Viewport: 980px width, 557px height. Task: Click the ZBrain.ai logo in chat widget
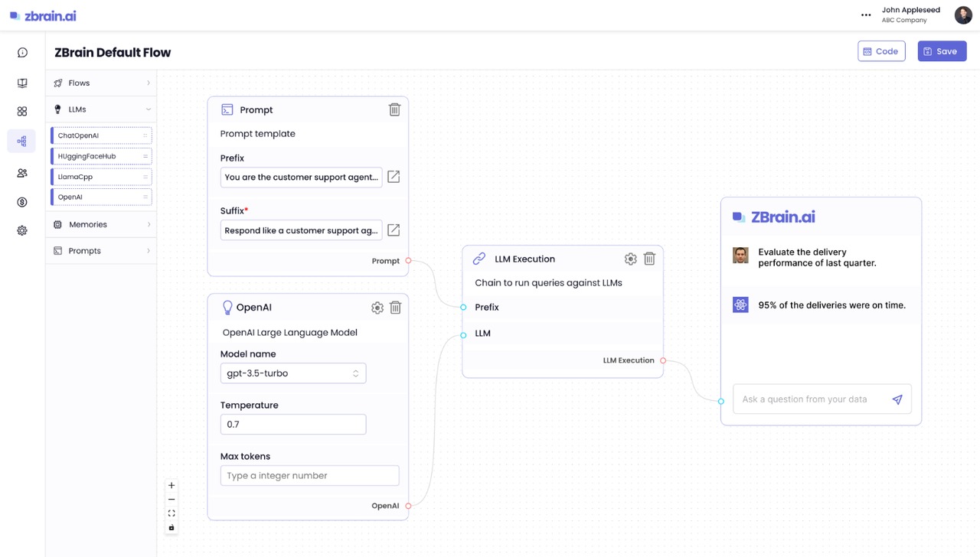(x=774, y=217)
